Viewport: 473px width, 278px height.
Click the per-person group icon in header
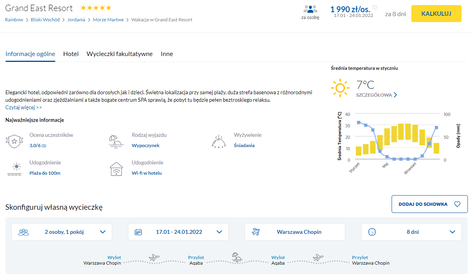pyautogui.click(x=310, y=9)
